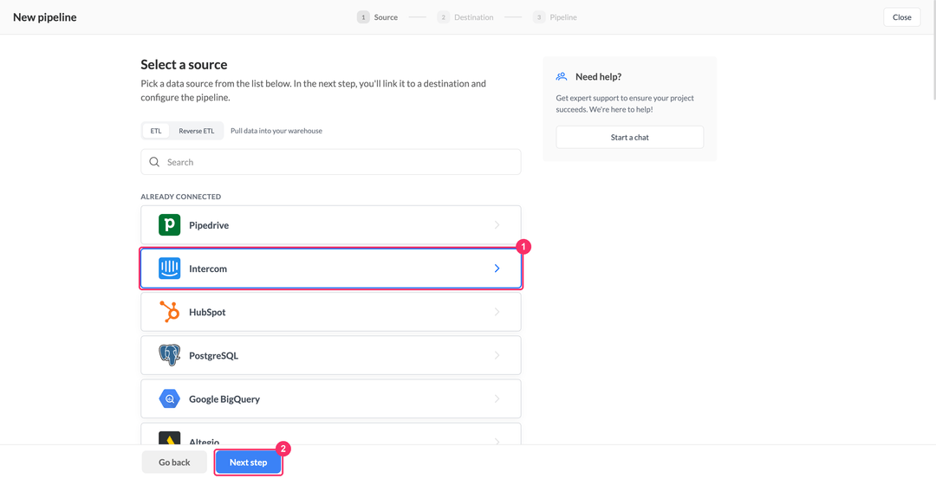Screen dimensions: 936x479
Task: Click the Next step button
Action: 249,463
